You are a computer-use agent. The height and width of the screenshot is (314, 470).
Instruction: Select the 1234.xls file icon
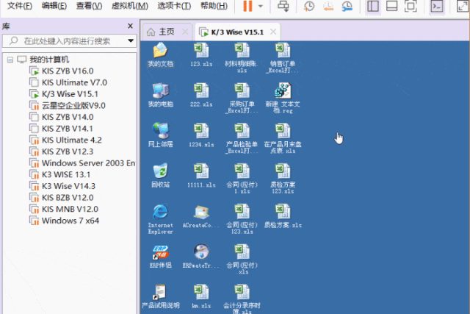point(201,135)
